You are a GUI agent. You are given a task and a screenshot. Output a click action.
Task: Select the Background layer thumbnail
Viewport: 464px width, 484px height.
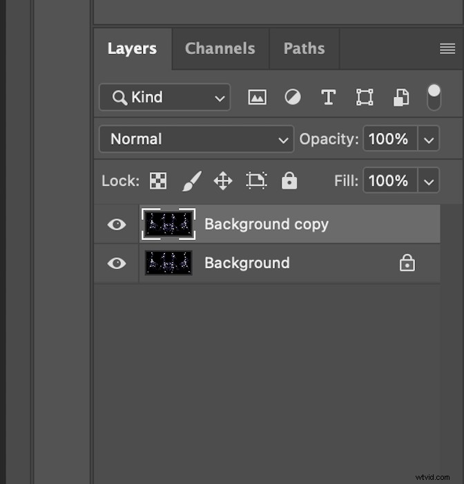[x=168, y=263]
